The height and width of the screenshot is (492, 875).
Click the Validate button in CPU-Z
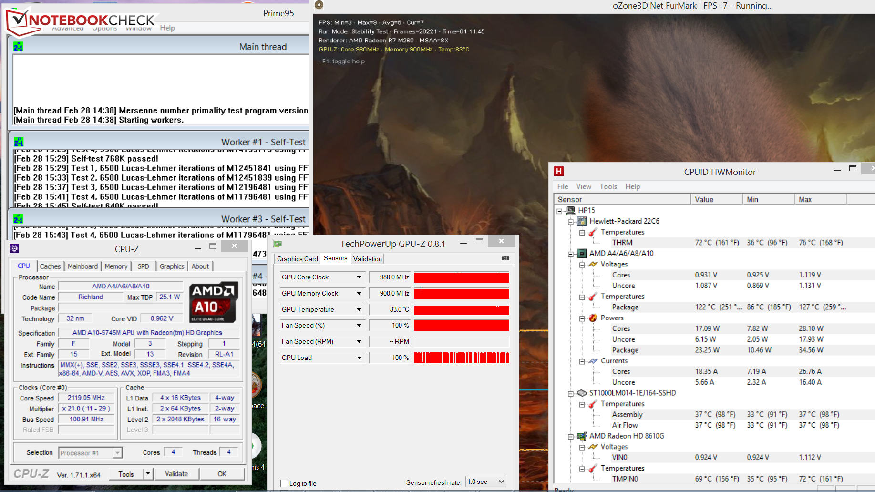coord(176,474)
